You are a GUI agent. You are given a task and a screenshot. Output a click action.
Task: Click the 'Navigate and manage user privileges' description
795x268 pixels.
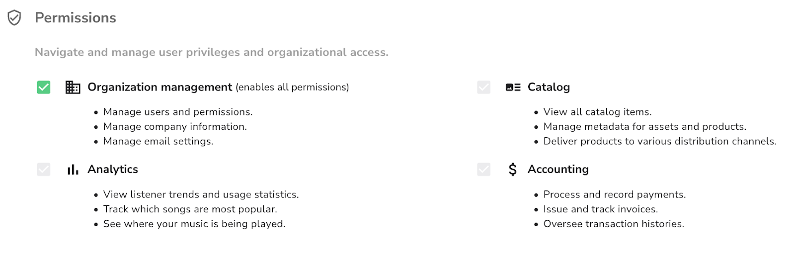(x=212, y=52)
